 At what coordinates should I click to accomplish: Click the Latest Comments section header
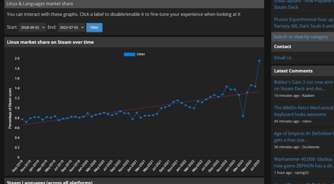pos(293,71)
